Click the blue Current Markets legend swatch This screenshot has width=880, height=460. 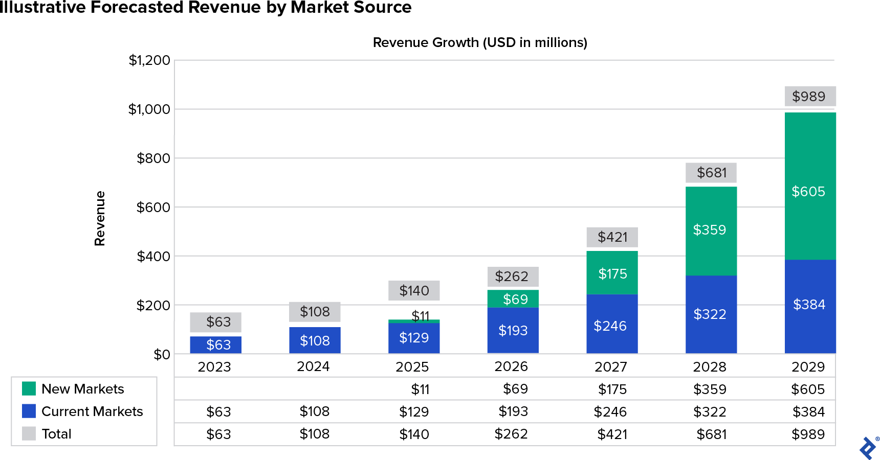pyautogui.click(x=29, y=411)
